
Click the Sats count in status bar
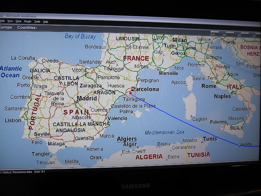pyautogui.click(x=40, y=171)
